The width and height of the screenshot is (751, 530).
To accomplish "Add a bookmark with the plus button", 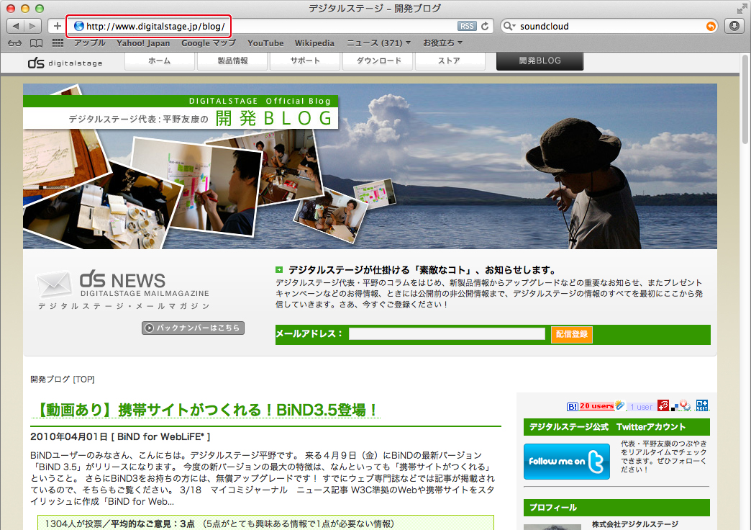I will pos(57,26).
